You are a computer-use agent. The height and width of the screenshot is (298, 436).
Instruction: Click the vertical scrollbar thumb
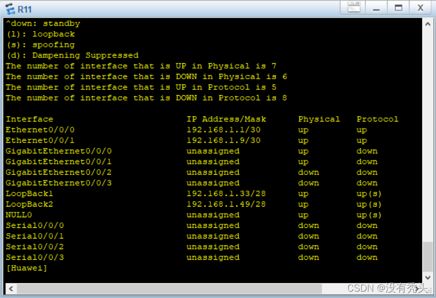click(x=427, y=257)
